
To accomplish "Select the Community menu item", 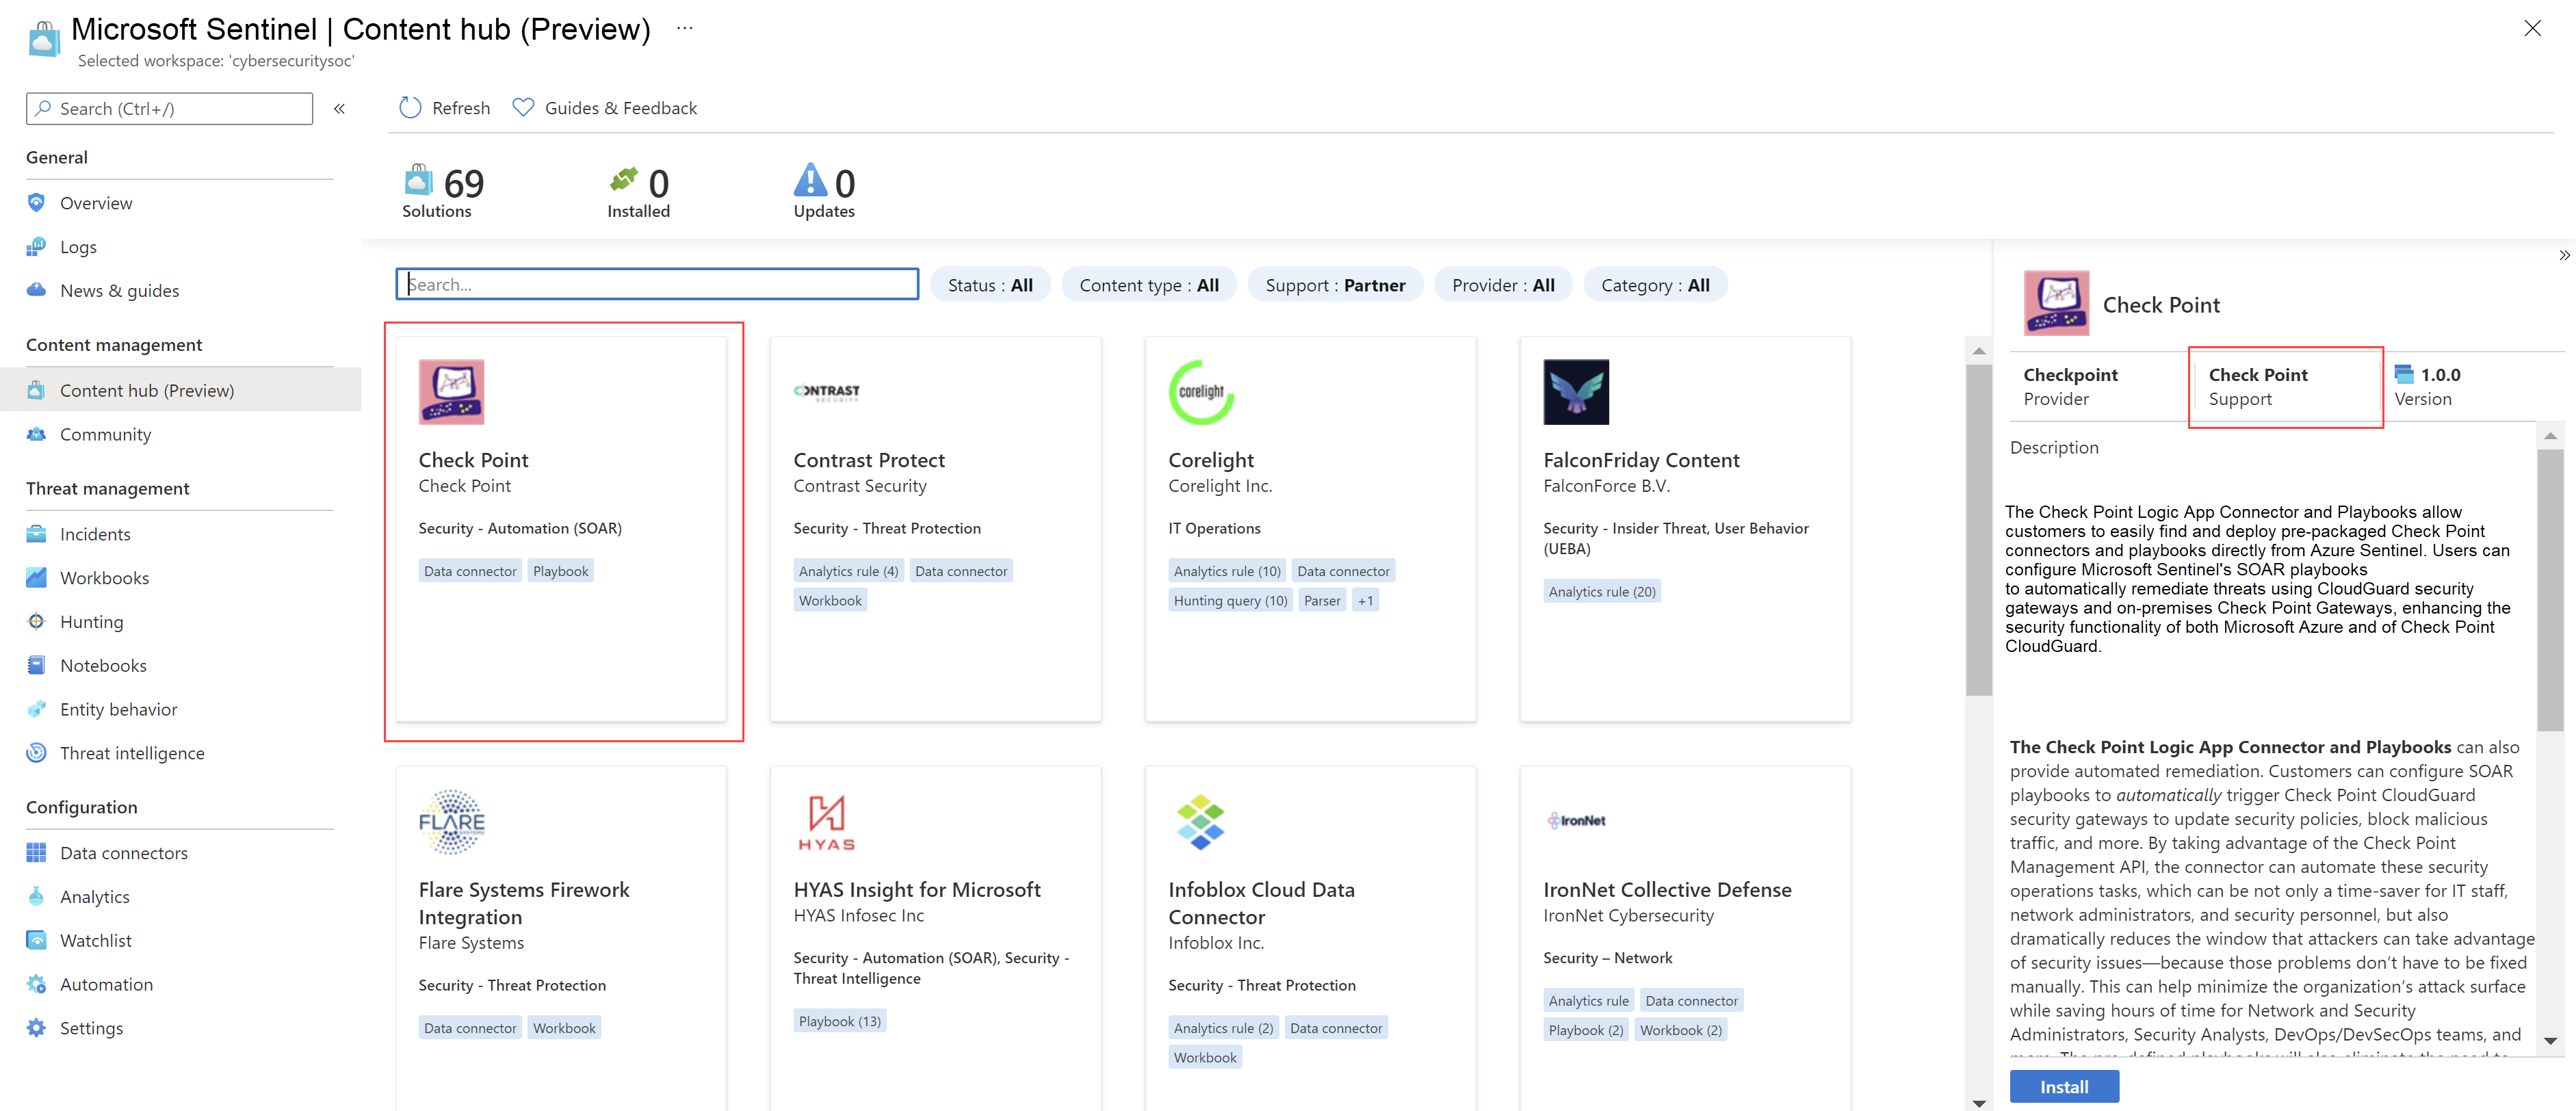I will coord(105,434).
